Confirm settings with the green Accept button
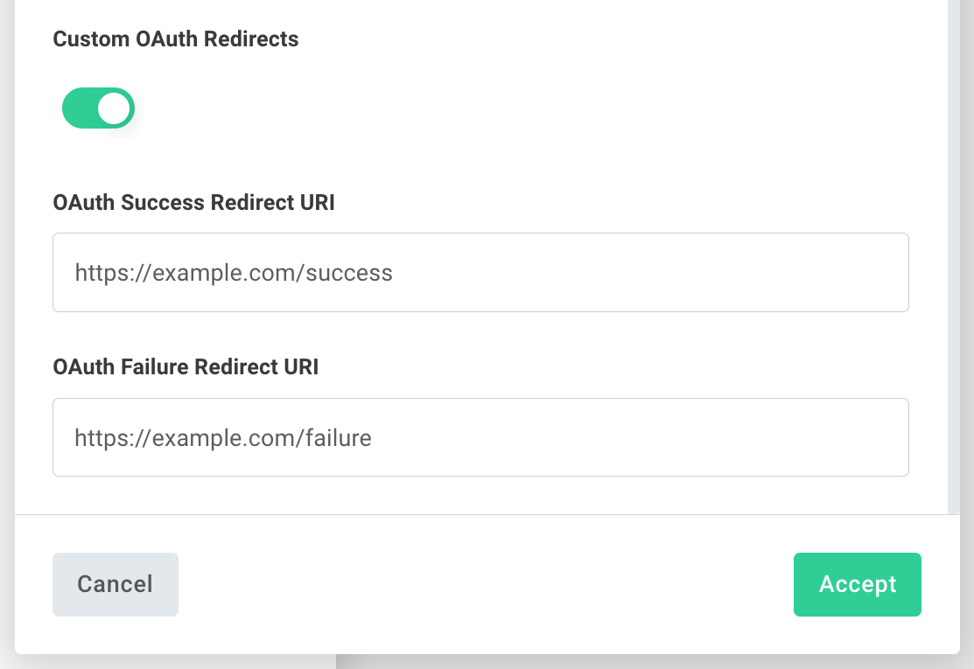Viewport: 974px width, 669px height. click(x=857, y=584)
